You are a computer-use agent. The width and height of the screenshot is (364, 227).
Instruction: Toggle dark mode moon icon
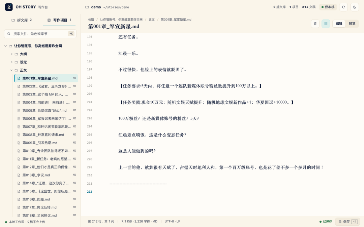355,7
